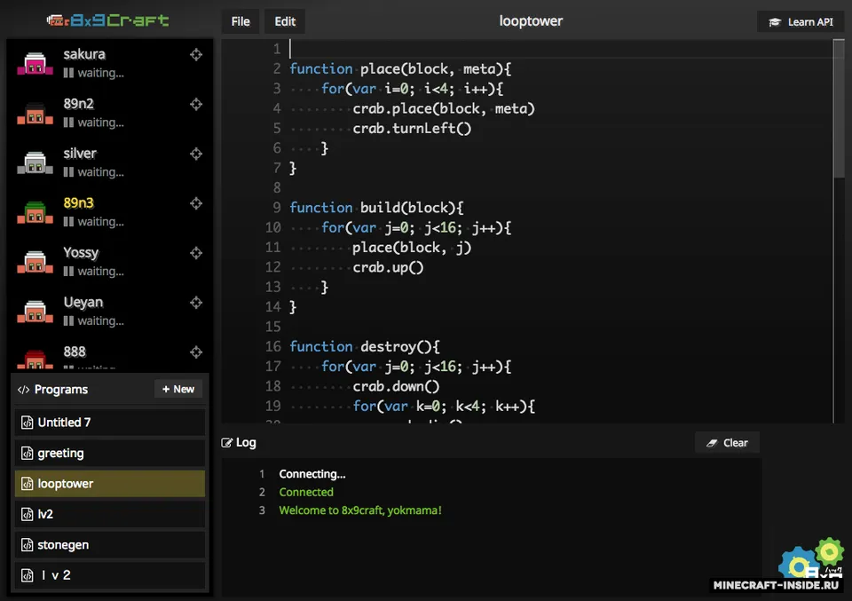
Task: Locate the silver crab with crosshair icon
Action: coord(196,154)
